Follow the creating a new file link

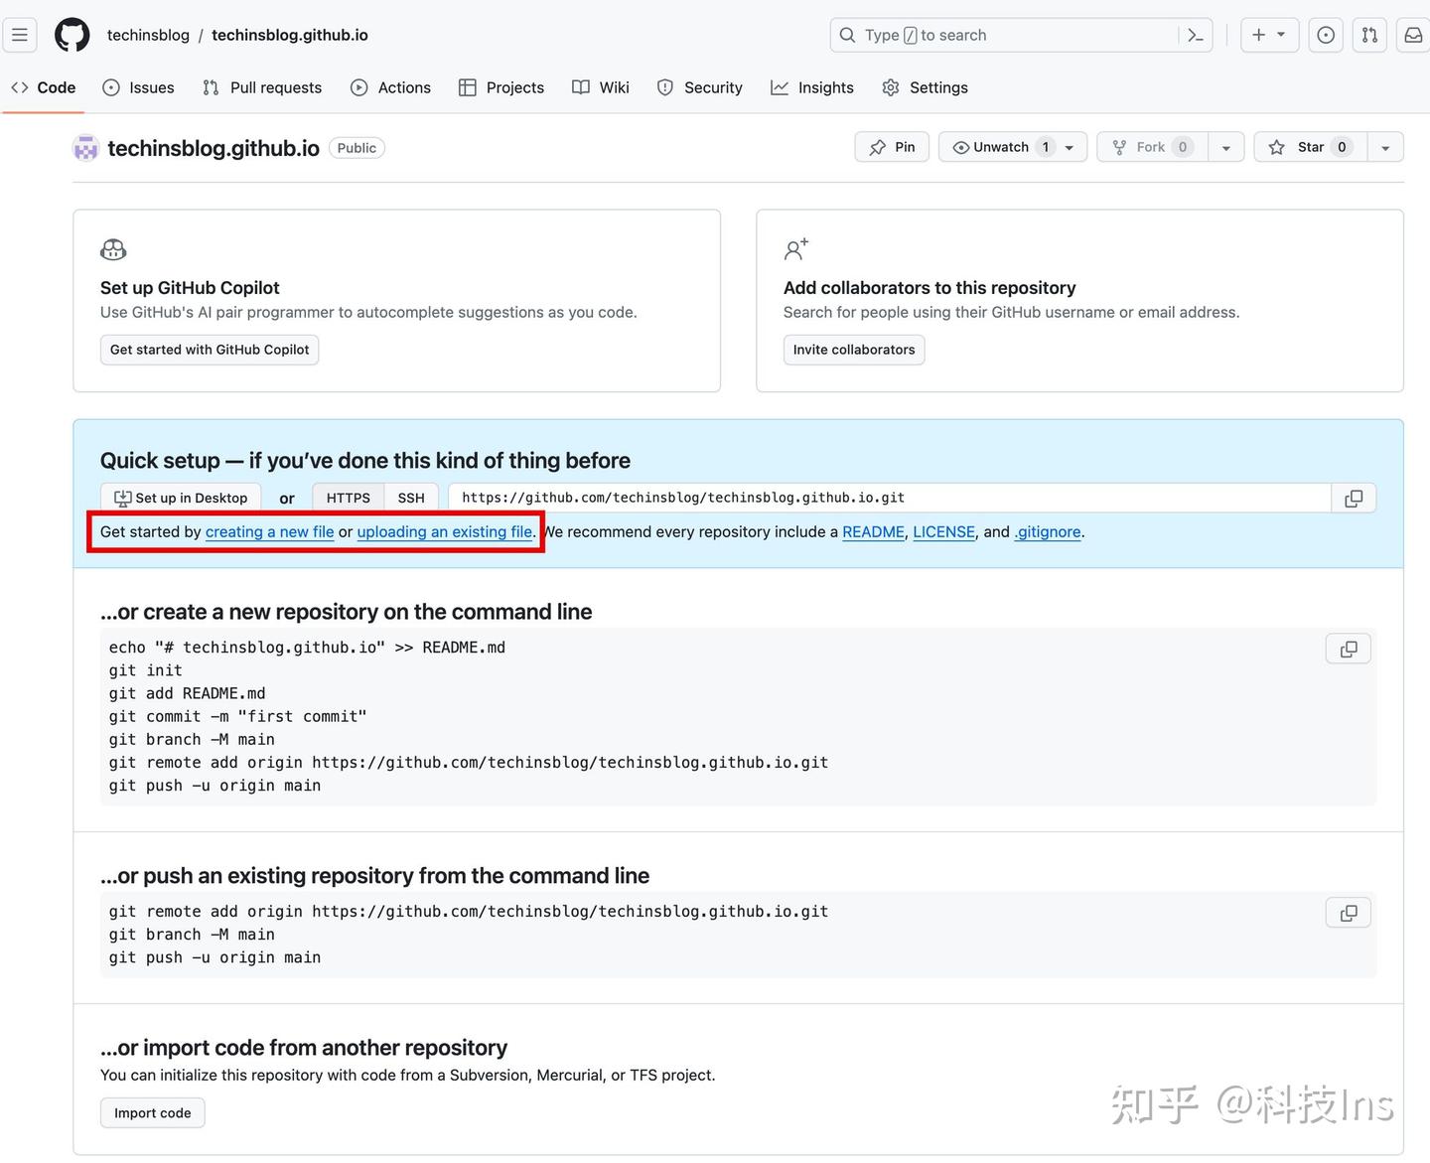coord(270,531)
